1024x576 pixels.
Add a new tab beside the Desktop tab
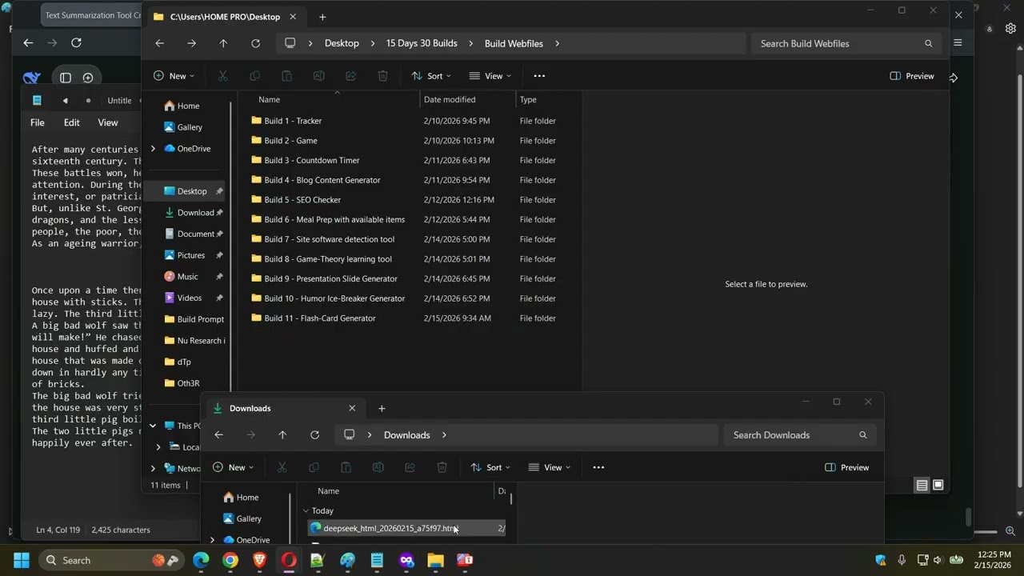coord(322,17)
